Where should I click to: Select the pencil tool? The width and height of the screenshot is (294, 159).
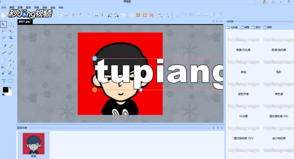click(11, 46)
